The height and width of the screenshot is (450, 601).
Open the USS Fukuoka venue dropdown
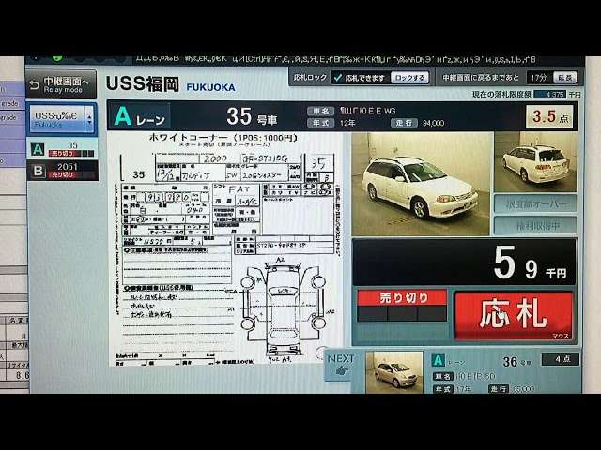pyautogui.click(x=62, y=118)
